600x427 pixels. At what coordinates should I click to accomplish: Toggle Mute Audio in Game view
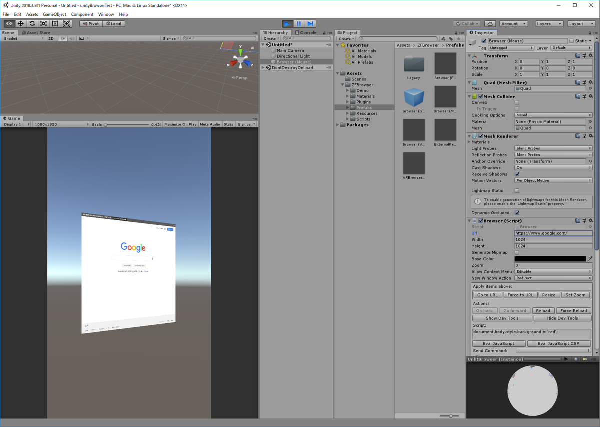tap(210, 124)
